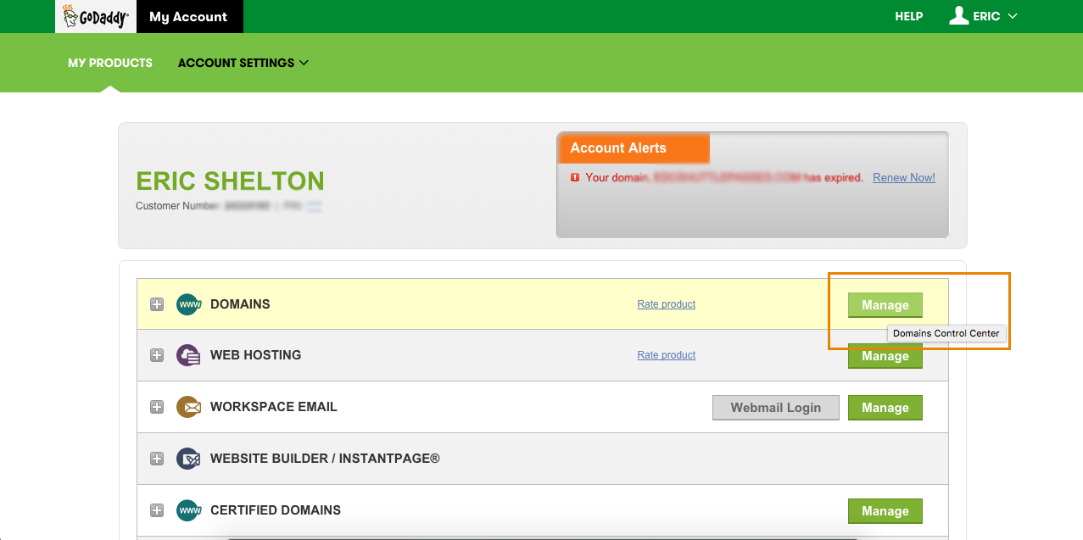The height and width of the screenshot is (540, 1083).
Task: Switch to the My Products tab
Action: click(110, 63)
